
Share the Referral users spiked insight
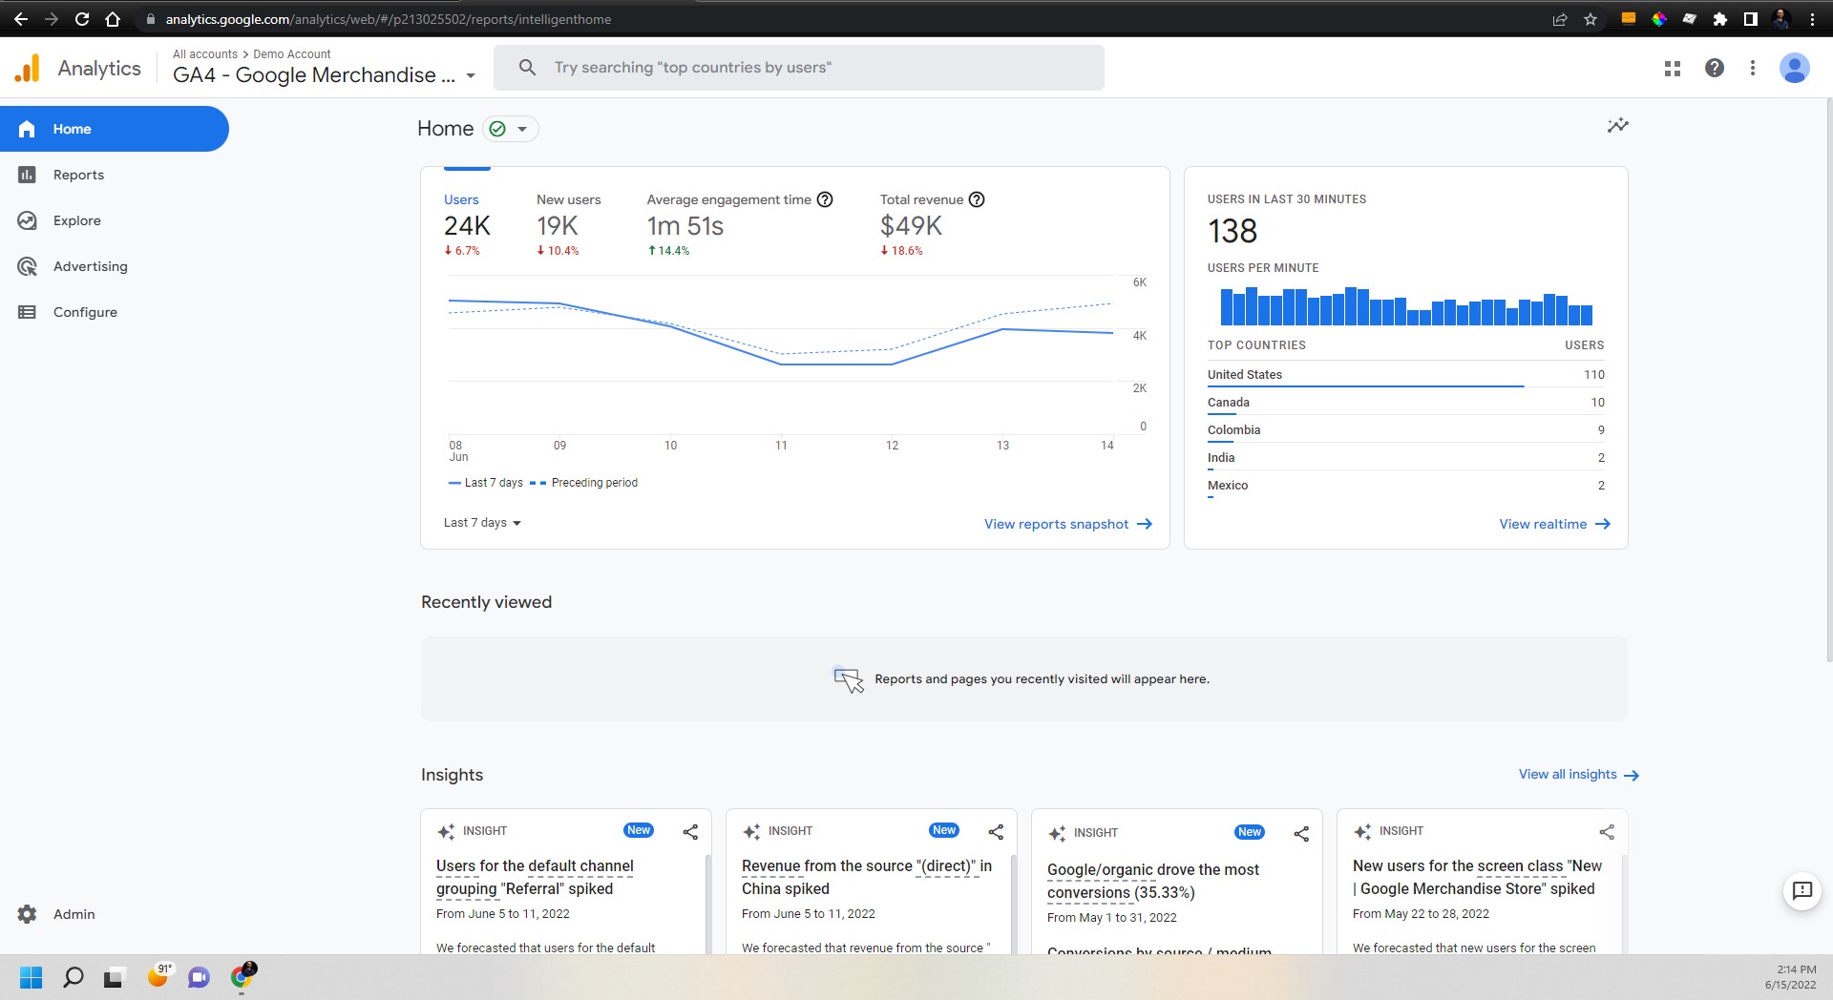pyautogui.click(x=690, y=832)
